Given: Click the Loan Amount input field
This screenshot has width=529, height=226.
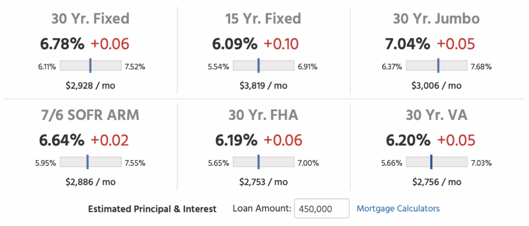Looking at the screenshot, I should tap(321, 208).
